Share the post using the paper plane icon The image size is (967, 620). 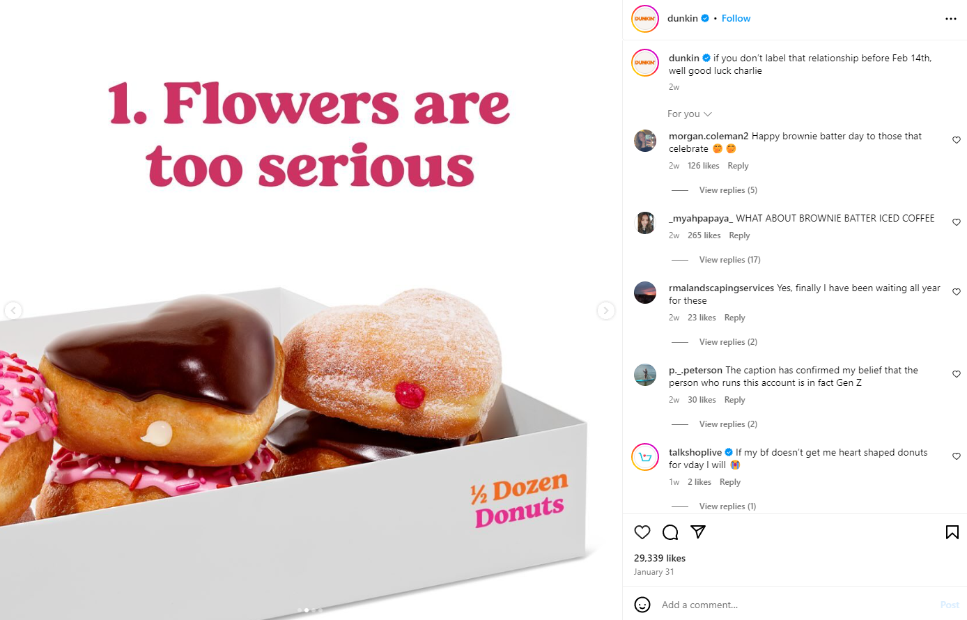coord(697,532)
